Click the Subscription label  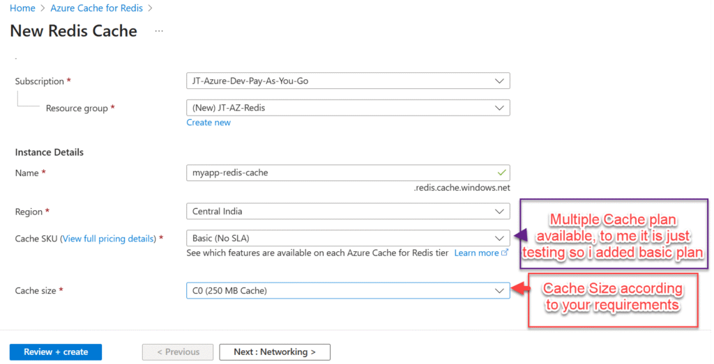[x=39, y=81]
